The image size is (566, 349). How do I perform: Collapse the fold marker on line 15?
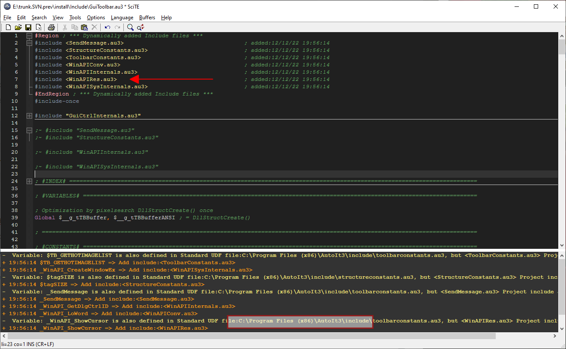click(29, 130)
